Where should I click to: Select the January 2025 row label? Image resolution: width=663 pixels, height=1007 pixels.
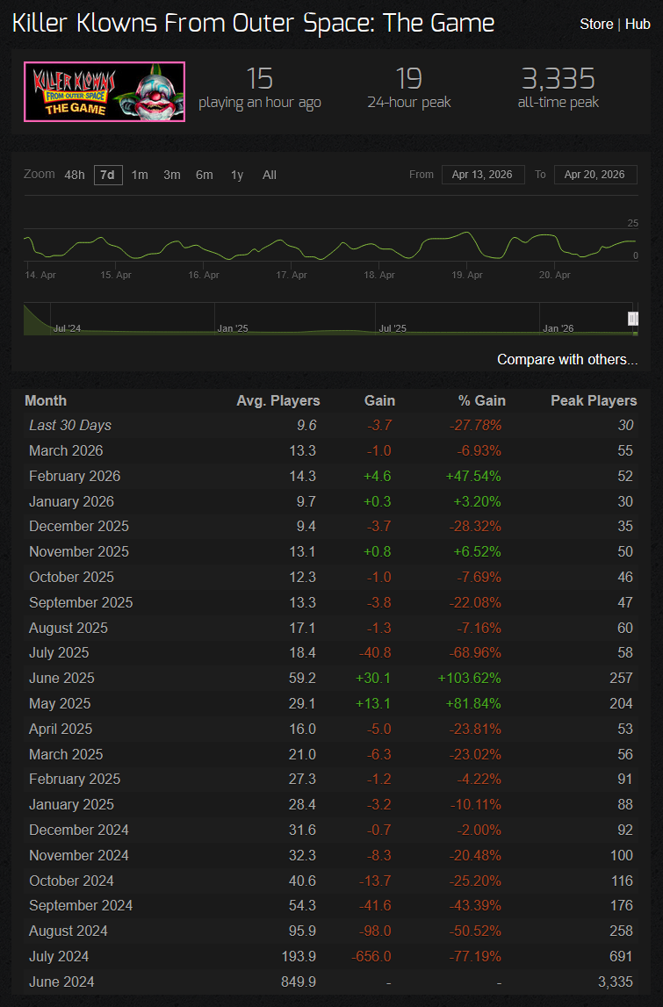(x=71, y=805)
